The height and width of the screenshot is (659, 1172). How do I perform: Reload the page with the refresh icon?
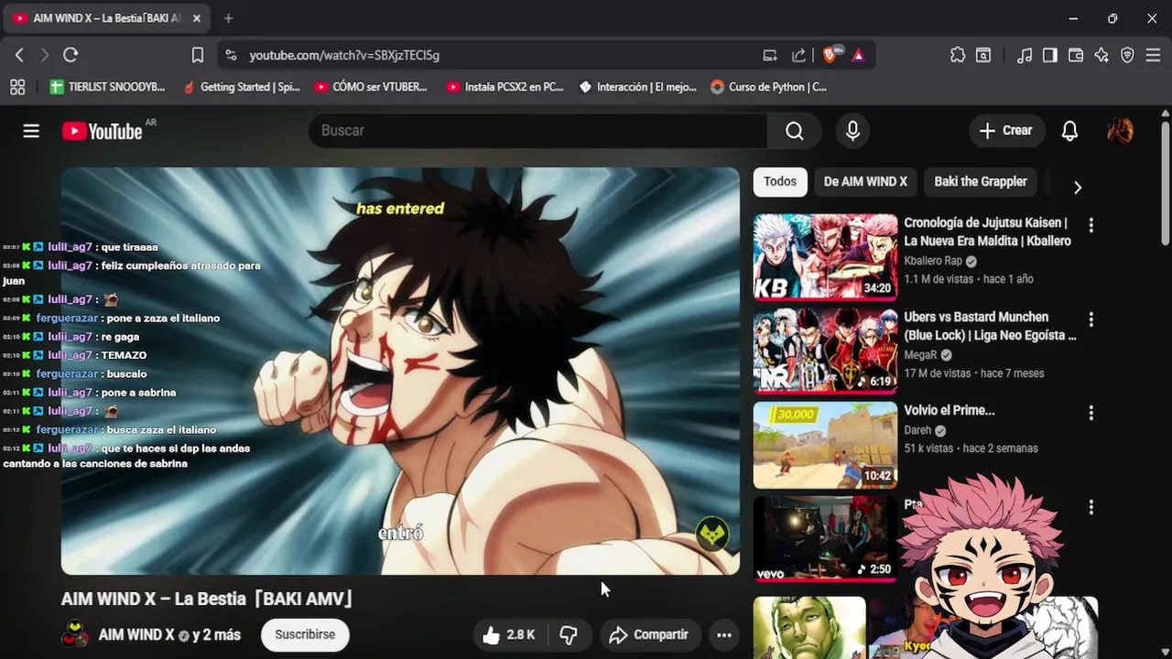click(x=71, y=55)
